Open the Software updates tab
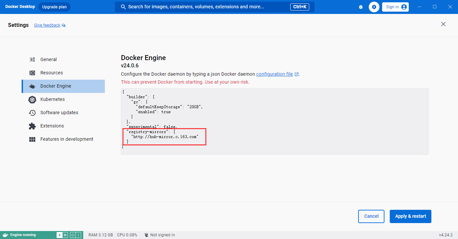This screenshot has width=458, height=239. tap(63, 113)
